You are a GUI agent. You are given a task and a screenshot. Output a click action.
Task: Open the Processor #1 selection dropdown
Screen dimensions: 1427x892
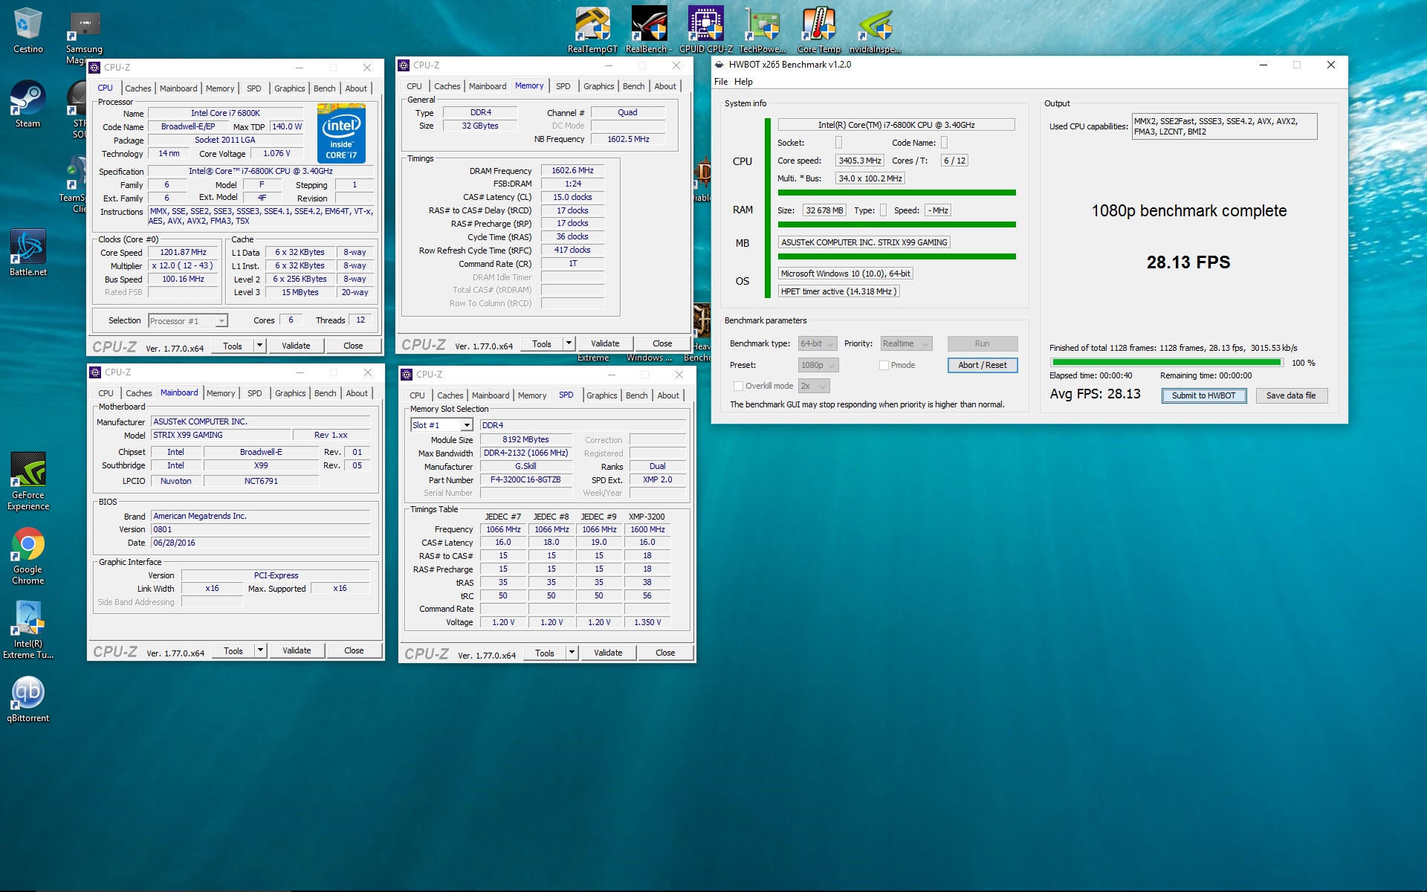pyautogui.click(x=188, y=321)
